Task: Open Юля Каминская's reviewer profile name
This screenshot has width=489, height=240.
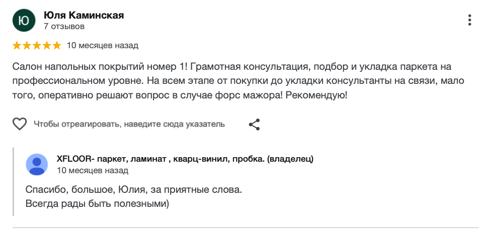Action: pos(84,16)
